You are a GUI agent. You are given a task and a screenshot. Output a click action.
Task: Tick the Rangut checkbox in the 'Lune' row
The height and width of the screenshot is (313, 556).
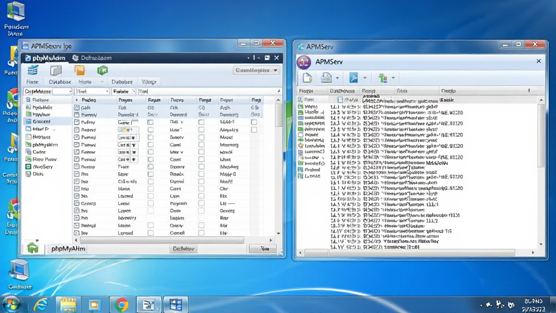(x=201, y=129)
